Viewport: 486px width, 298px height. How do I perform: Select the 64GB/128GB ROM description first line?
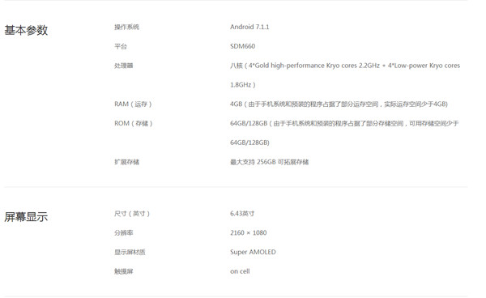[x=344, y=123]
